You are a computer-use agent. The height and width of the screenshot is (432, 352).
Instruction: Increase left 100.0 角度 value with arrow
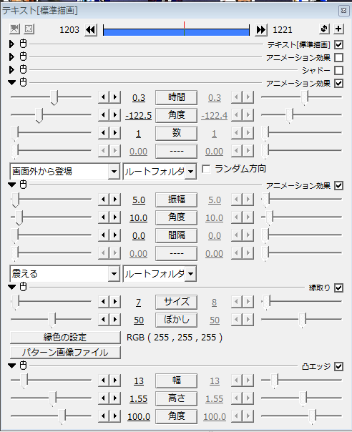(x=115, y=416)
